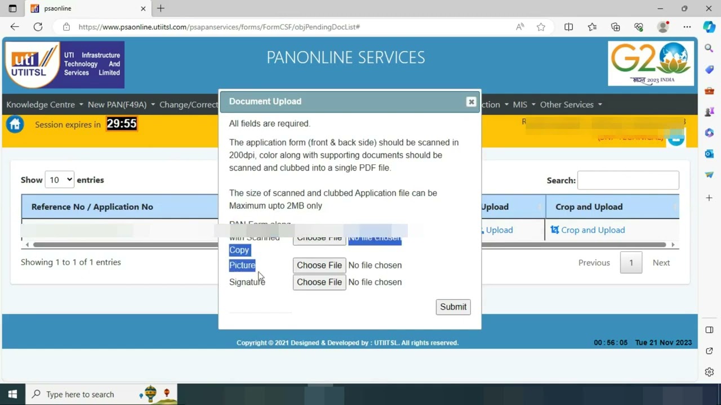Open the browser profile avatar

tap(663, 26)
